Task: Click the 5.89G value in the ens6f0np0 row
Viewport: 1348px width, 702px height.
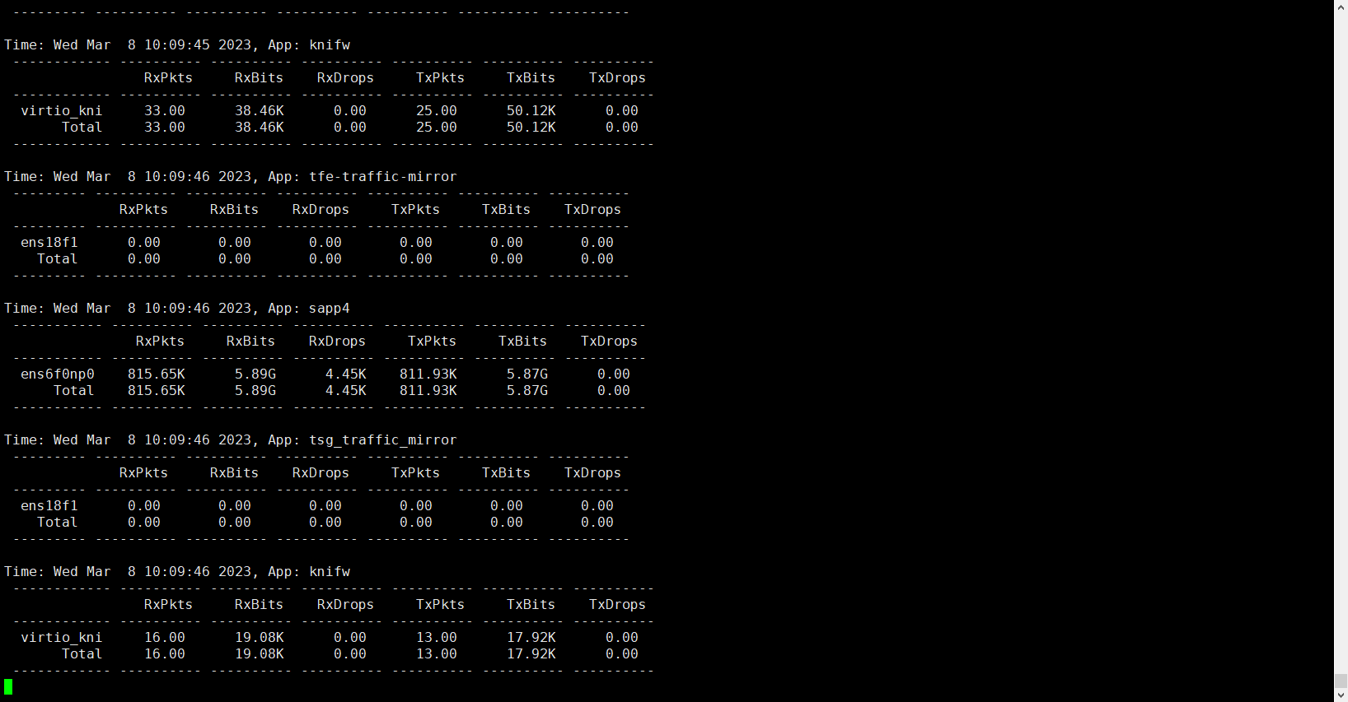Action: click(x=255, y=374)
